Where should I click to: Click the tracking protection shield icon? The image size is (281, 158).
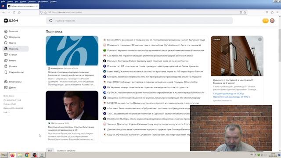41,12
